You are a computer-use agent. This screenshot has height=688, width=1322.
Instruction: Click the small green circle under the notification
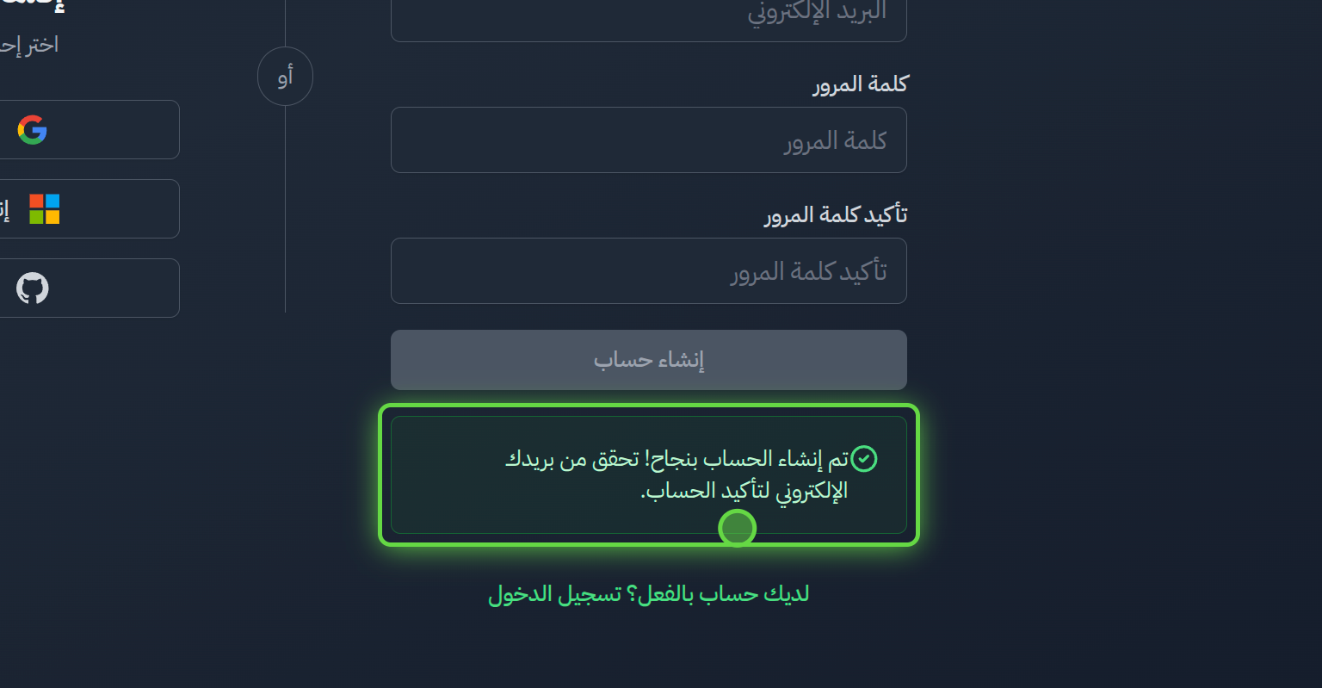[x=737, y=528]
